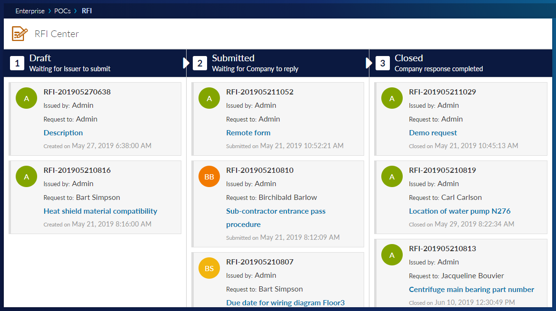
Task: Go to Enterprise in the breadcrumb
Action: (x=30, y=10)
